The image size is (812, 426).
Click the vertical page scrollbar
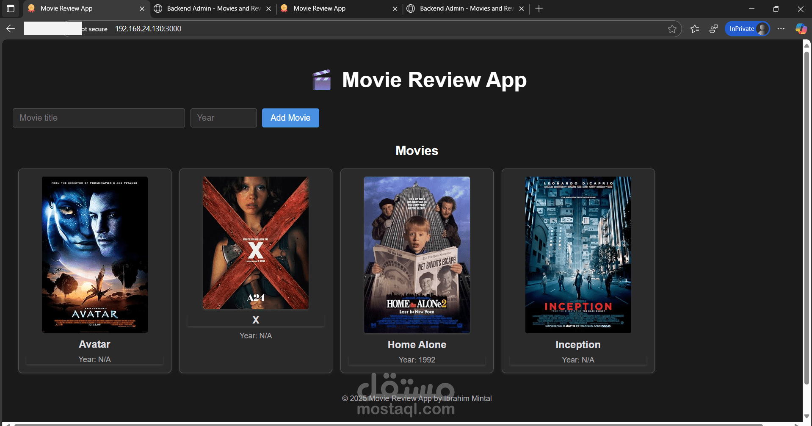[807, 217]
